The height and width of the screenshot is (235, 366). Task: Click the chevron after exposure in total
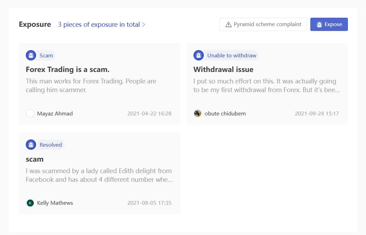[x=143, y=24]
